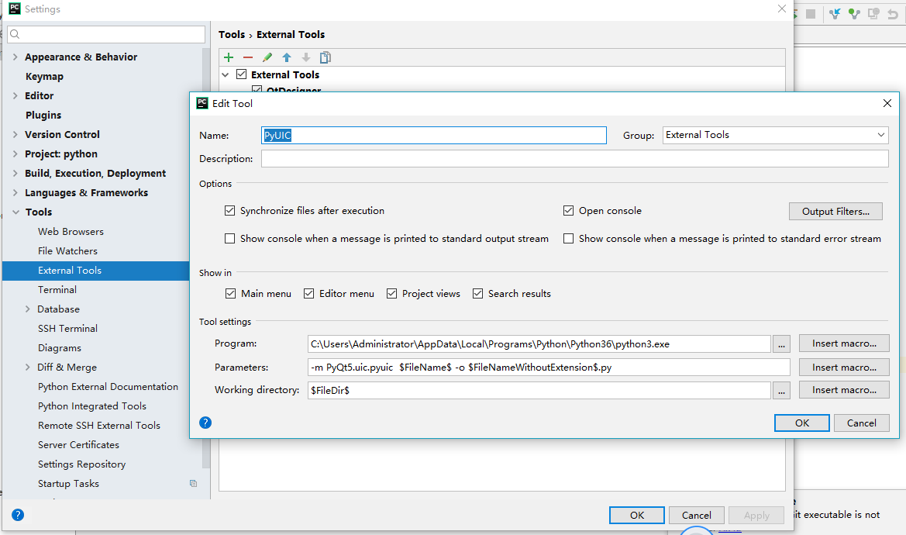This screenshot has width=906, height=535.
Task: Open Python Integrated Tools settings
Action: [92, 406]
